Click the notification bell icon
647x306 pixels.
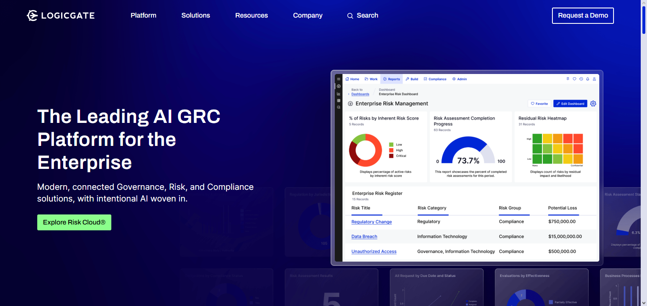tap(588, 79)
